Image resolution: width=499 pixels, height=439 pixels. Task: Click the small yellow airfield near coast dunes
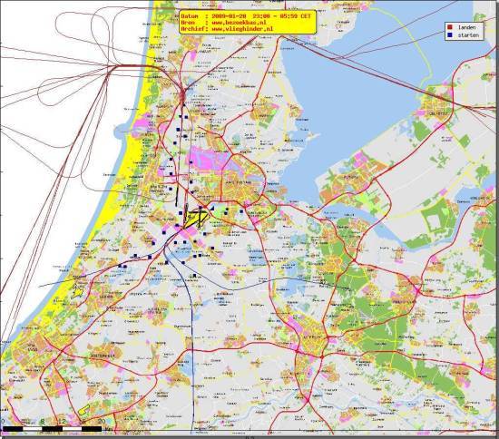[x=78, y=291]
